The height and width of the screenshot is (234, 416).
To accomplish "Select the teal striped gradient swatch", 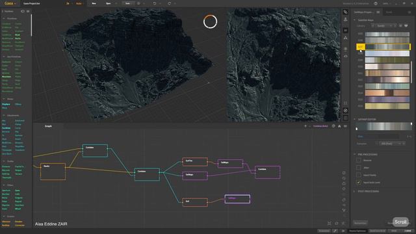I will click(387, 86).
